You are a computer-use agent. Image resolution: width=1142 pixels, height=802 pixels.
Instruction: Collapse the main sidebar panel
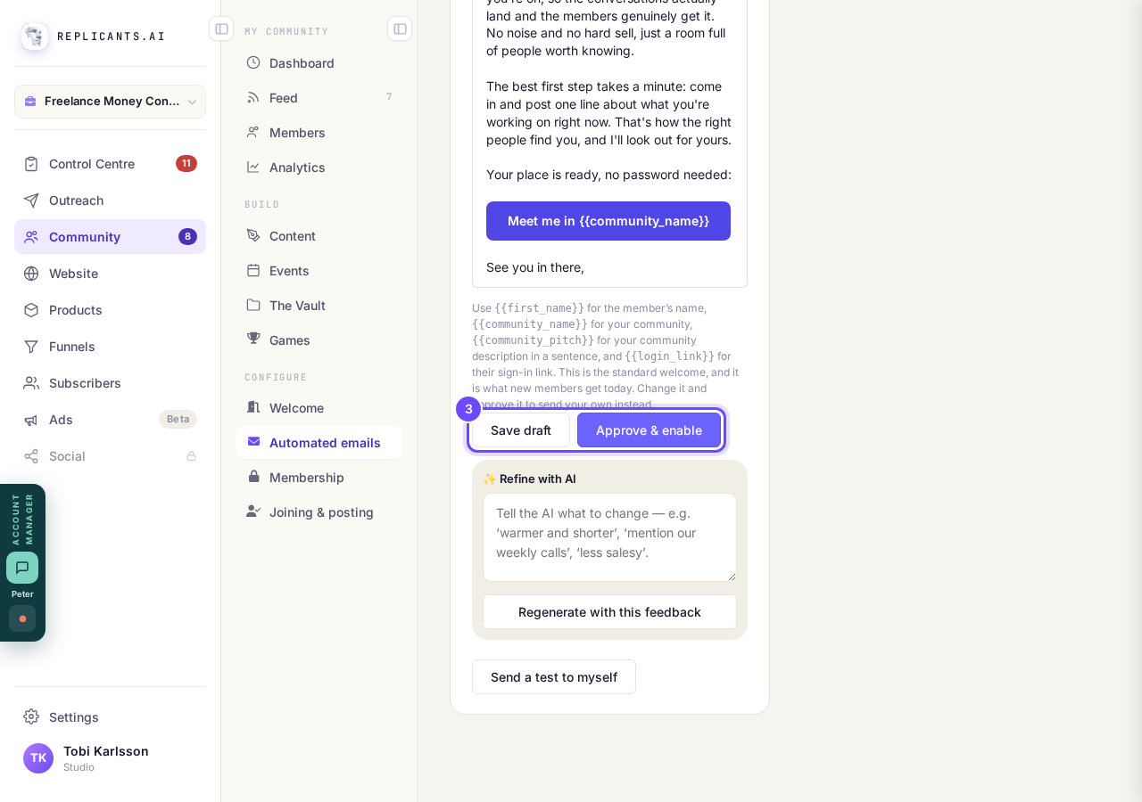221,29
